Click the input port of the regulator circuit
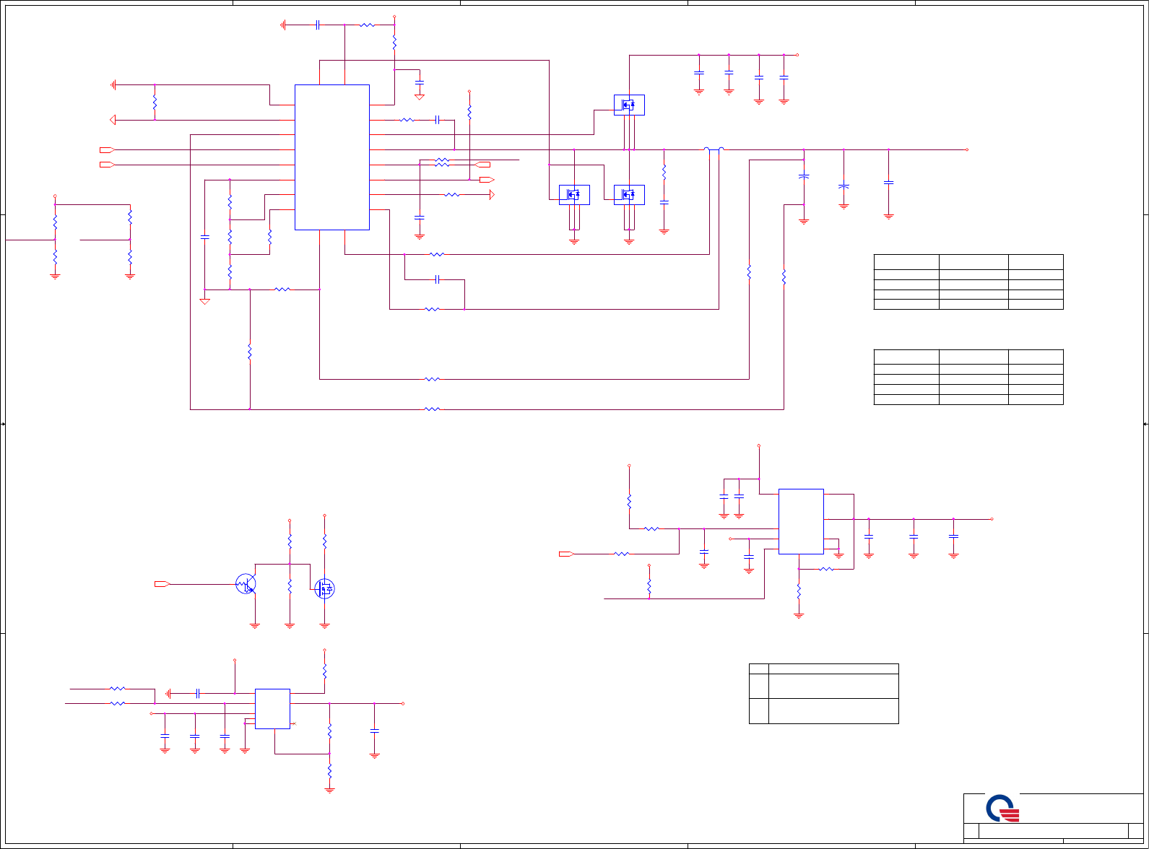Viewport: 1149px width, 849px height. (x=567, y=554)
